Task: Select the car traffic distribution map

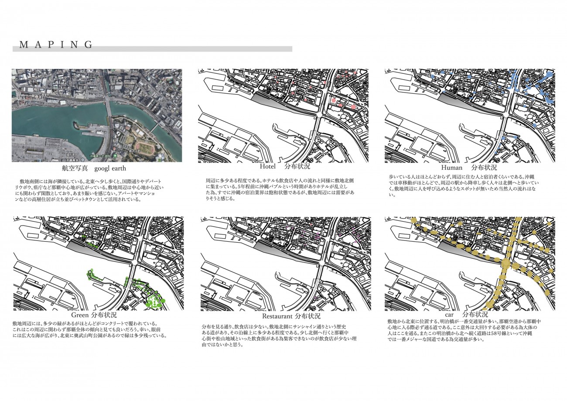Action: [470, 263]
